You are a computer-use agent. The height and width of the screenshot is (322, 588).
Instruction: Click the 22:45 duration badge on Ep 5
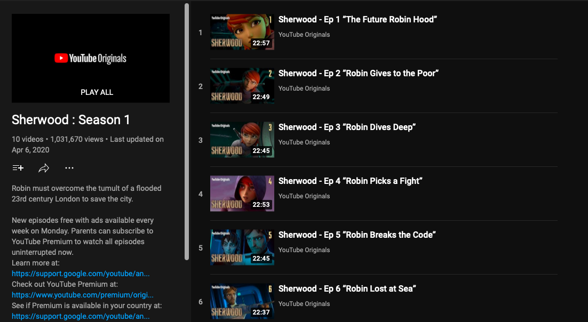(261, 258)
